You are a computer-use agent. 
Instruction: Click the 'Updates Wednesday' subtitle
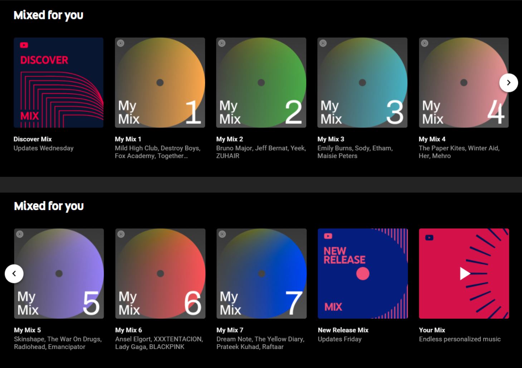pyautogui.click(x=43, y=148)
